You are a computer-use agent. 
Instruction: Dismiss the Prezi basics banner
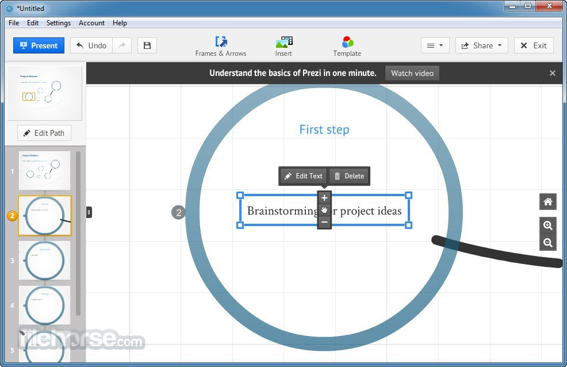[552, 73]
